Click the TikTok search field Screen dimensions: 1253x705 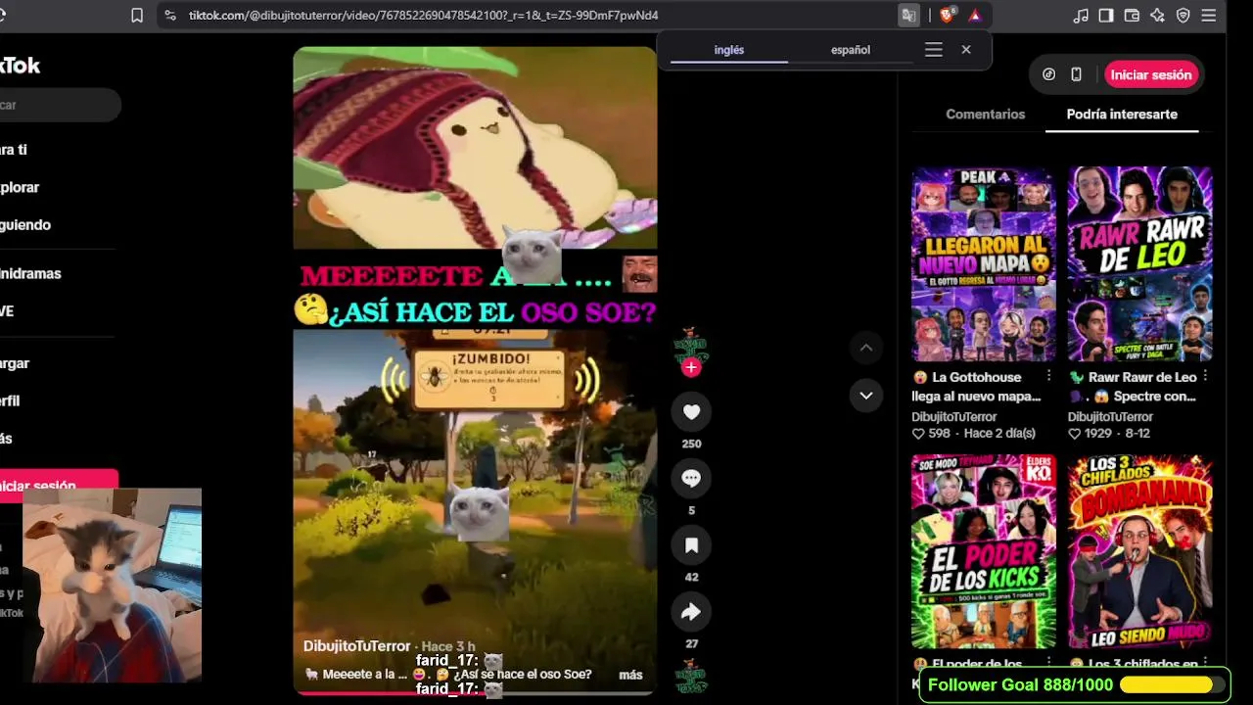[57, 105]
